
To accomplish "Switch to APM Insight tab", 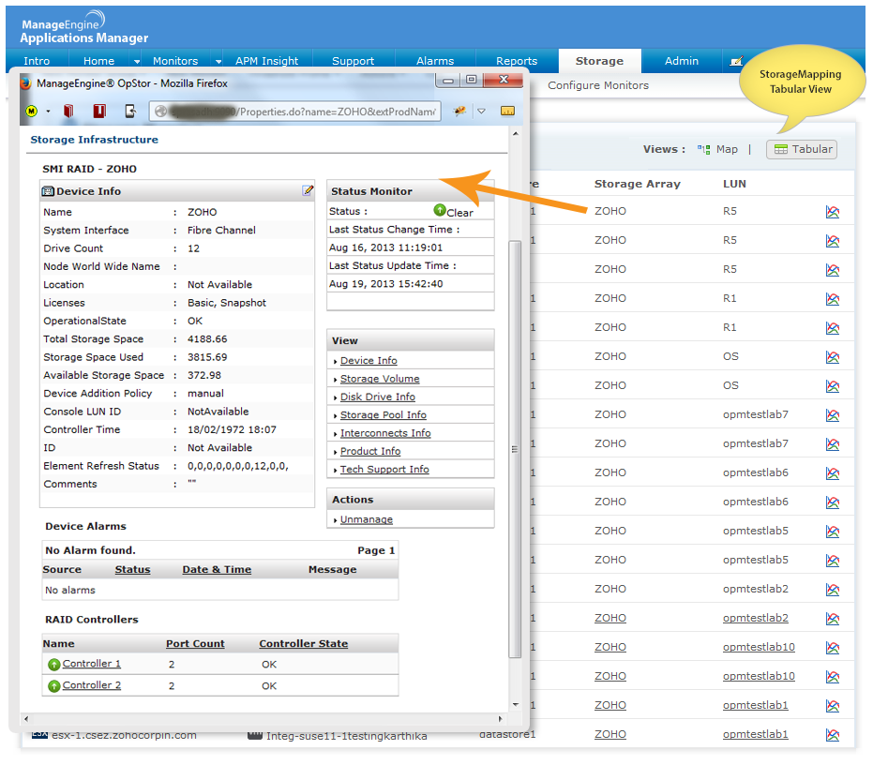I will [266, 61].
